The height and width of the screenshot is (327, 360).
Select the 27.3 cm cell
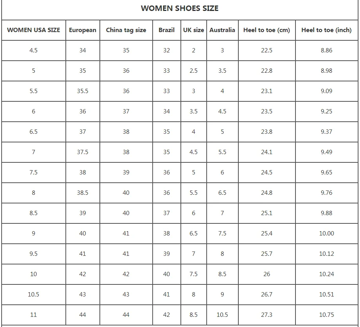click(x=266, y=315)
